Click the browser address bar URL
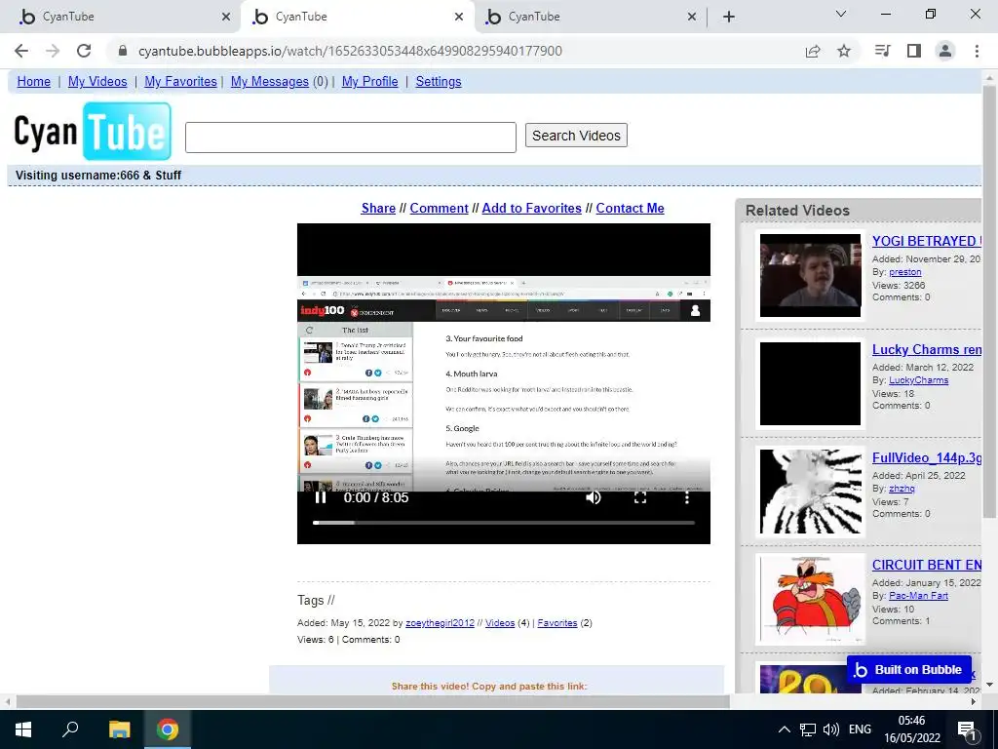The image size is (998, 749). coord(350,51)
